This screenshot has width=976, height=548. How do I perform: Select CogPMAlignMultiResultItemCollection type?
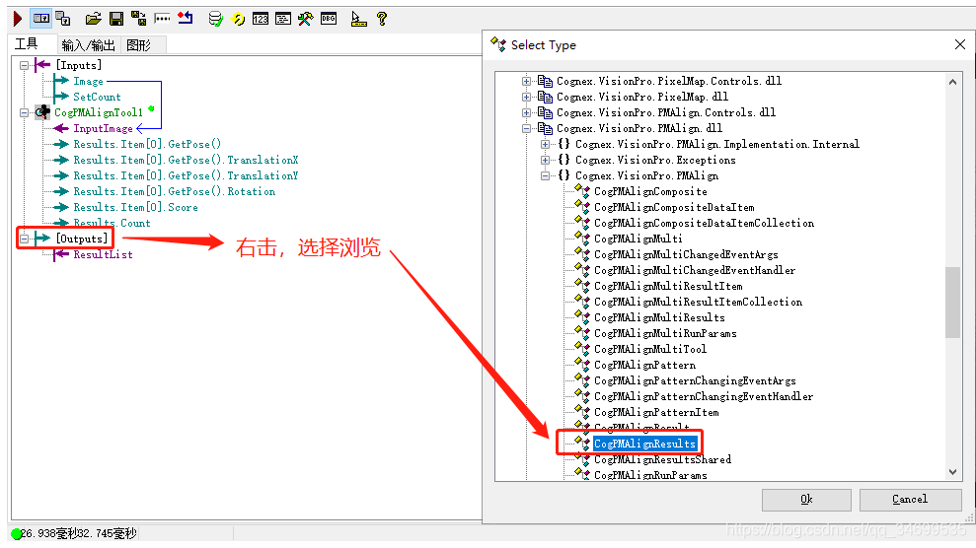click(699, 302)
